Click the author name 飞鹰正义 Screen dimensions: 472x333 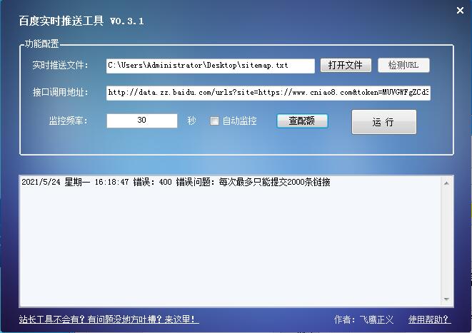376,319
